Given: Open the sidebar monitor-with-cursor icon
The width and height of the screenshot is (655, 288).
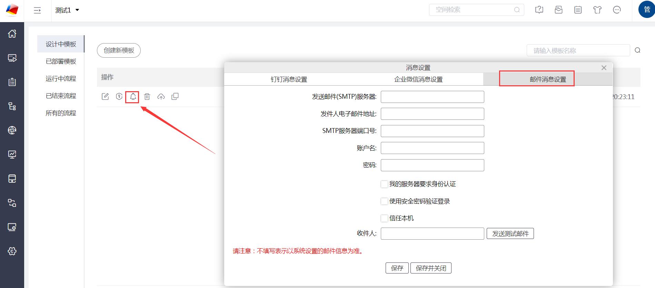Looking at the screenshot, I should point(12,58).
